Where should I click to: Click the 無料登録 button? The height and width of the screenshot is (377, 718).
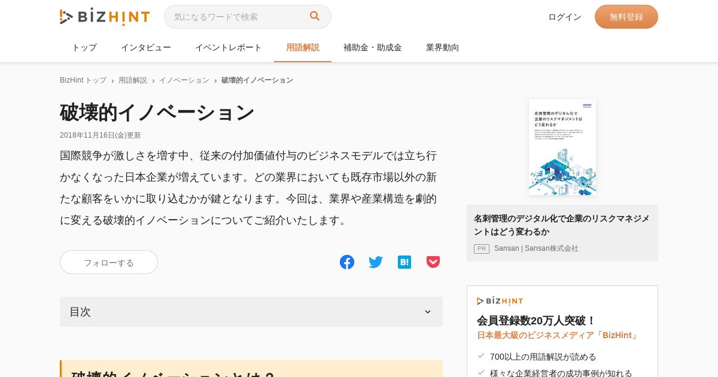pyautogui.click(x=626, y=17)
